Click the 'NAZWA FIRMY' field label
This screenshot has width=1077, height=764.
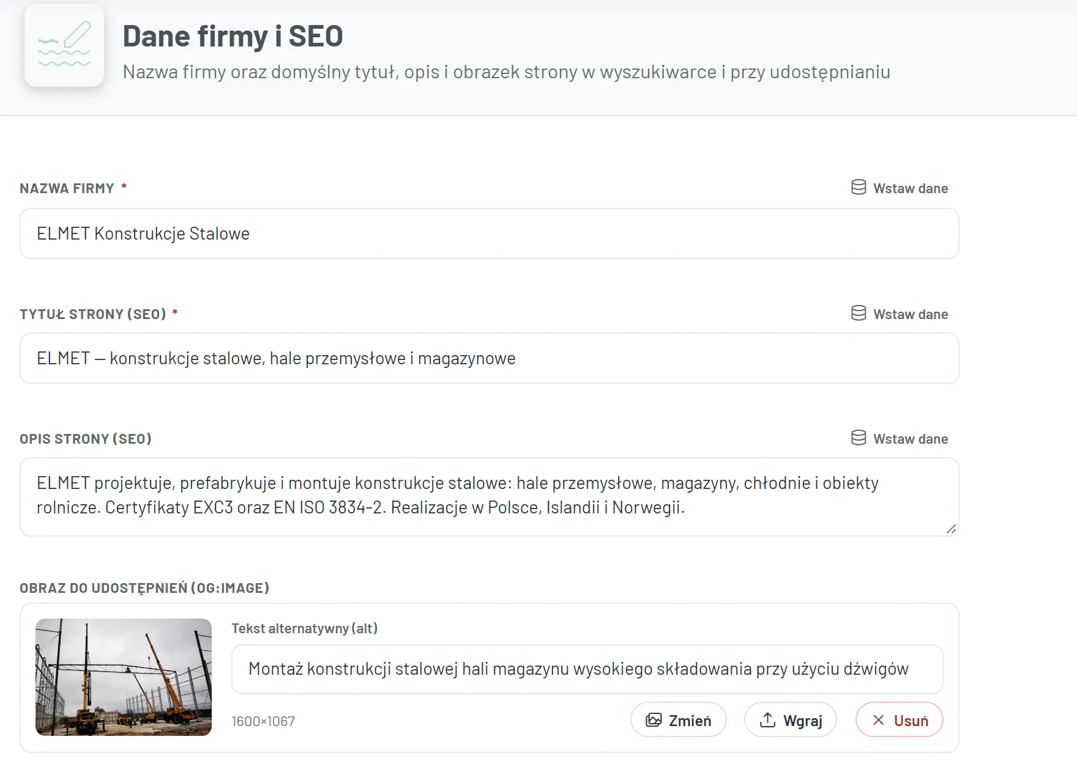click(67, 188)
